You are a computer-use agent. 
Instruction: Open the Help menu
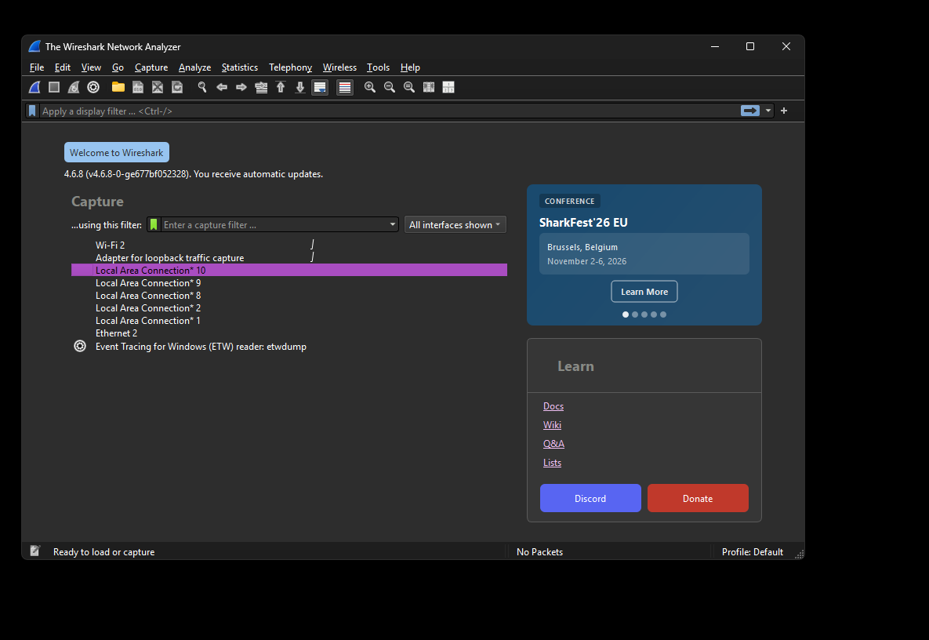point(410,67)
